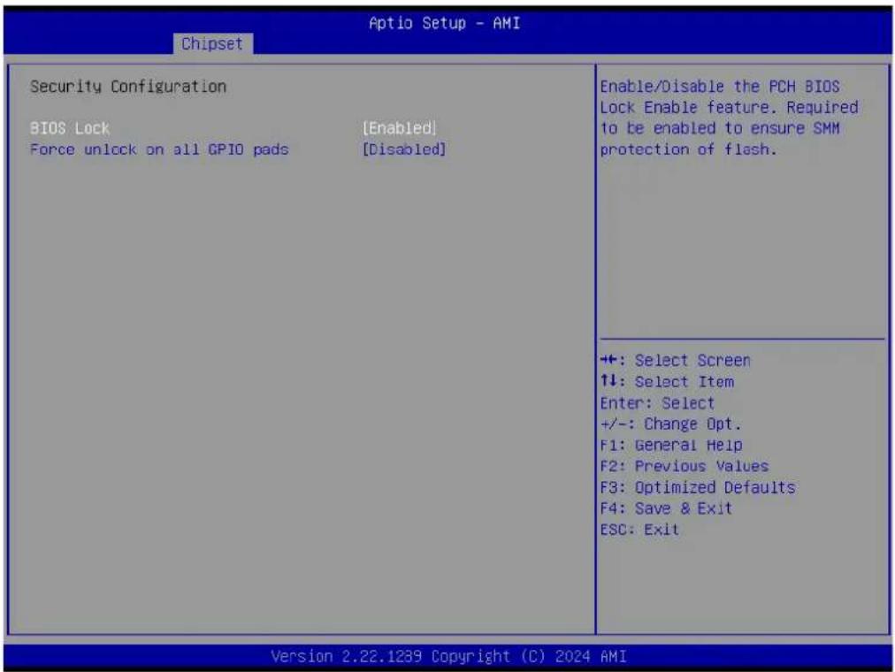The height and width of the screenshot is (672, 895).
Task: Click the PCH BIOS Lock help text
Action: tap(729, 118)
